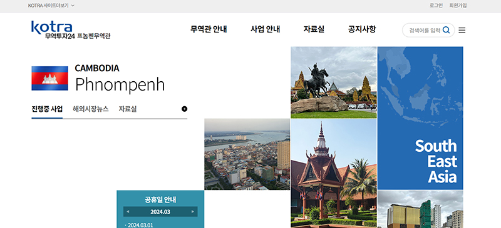Click the South East Asia map tile
Viewport: 501px width, 228px height.
[x=420, y=118]
